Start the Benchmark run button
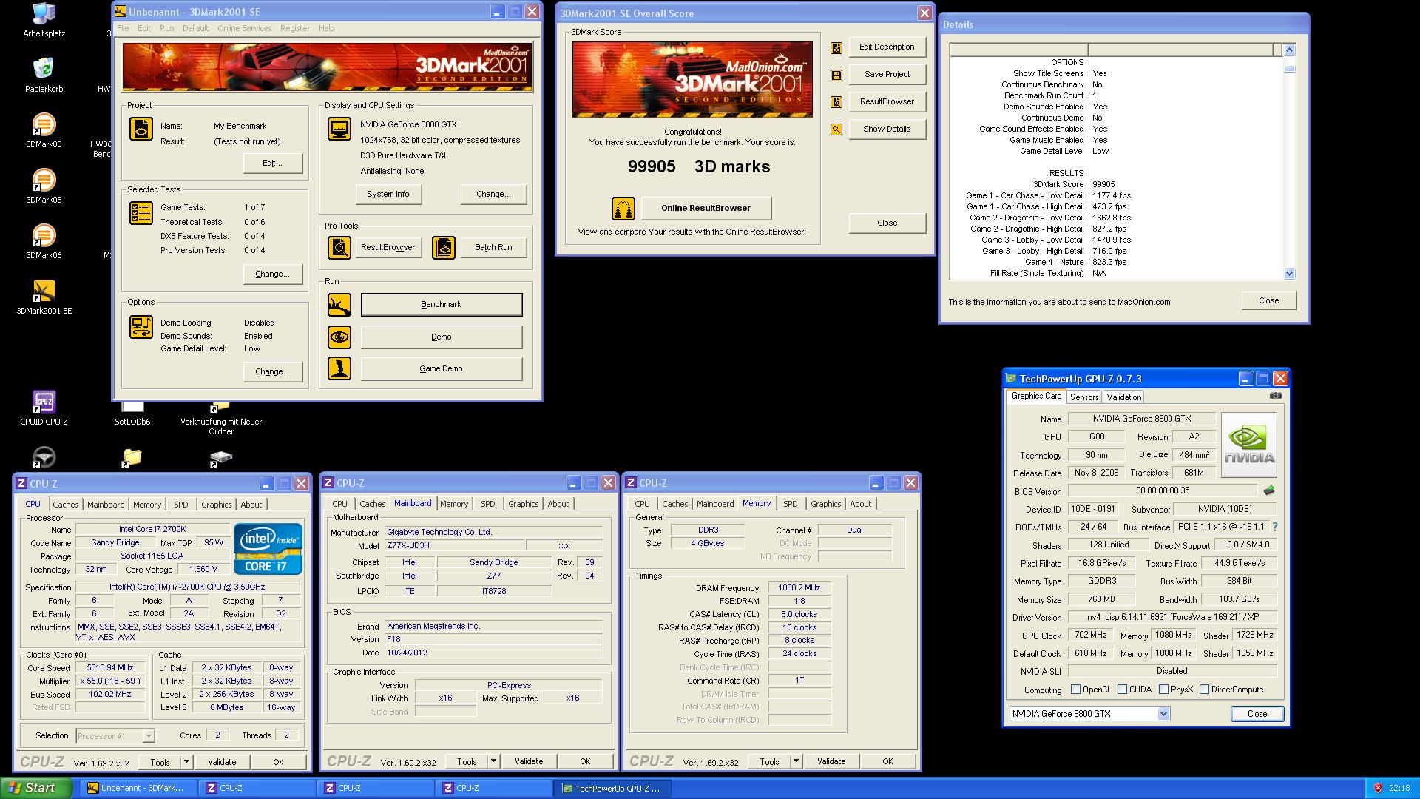This screenshot has width=1420, height=799. coord(441,304)
